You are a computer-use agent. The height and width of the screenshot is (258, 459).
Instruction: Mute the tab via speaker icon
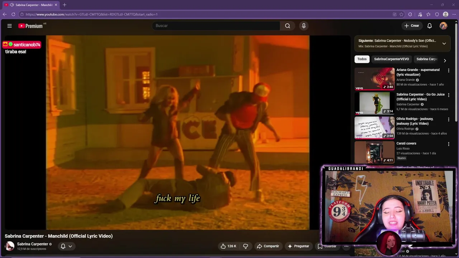12,5
